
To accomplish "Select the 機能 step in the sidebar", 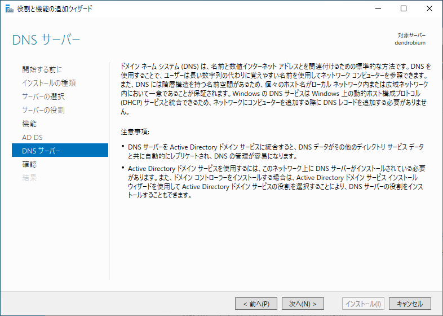I will [29, 124].
